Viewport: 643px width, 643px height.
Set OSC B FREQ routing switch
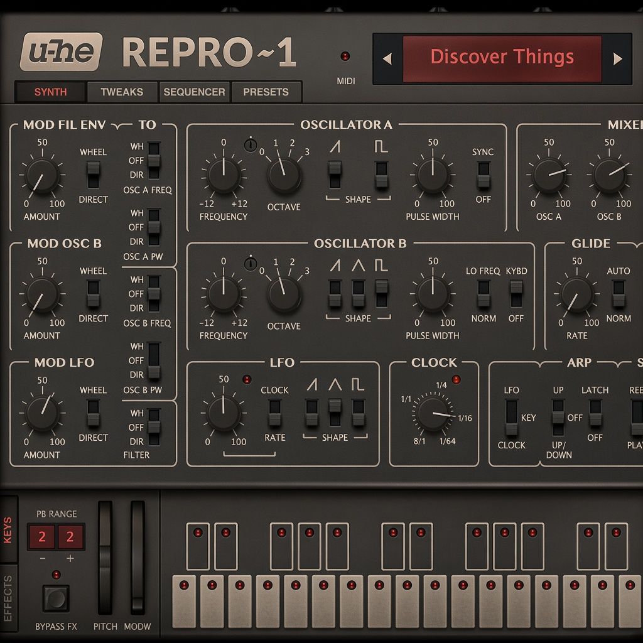tap(154, 294)
